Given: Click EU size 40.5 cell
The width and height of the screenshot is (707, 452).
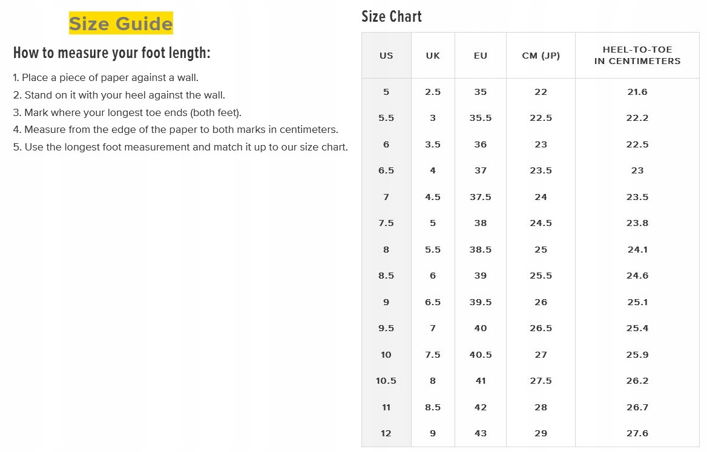Looking at the screenshot, I should (x=481, y=355).
